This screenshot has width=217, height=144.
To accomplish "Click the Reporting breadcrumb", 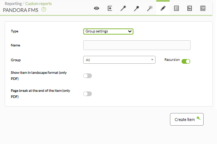I will point(13,4).
